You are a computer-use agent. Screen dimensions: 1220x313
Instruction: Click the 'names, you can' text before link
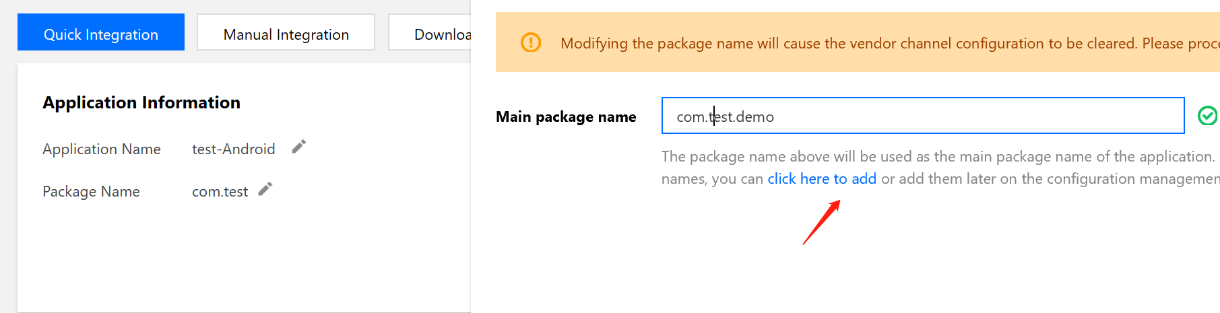pyautogui.click(x=712, y=178)
